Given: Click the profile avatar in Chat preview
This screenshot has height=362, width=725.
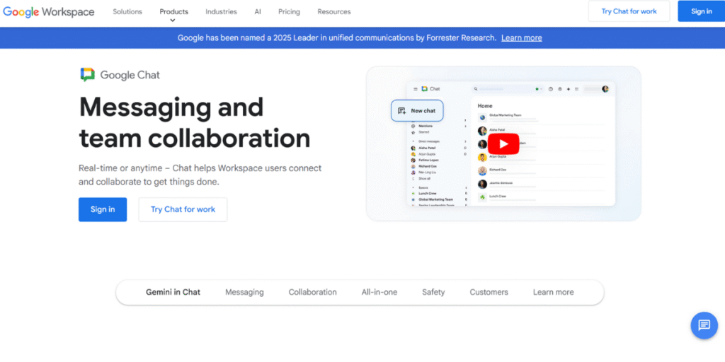Looking at the screenshot, I should pyautogui.click(x=605, y=89).
